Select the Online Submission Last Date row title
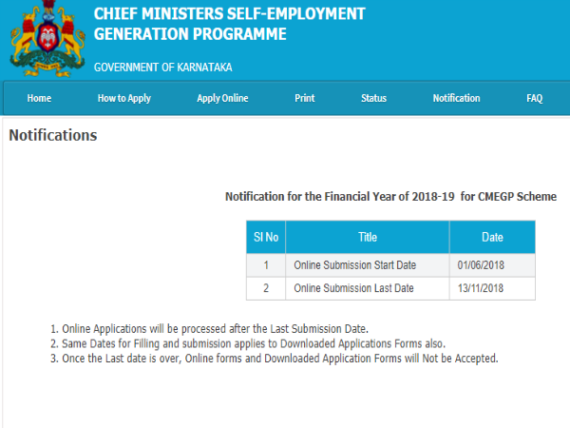 (x=354, y=288)
